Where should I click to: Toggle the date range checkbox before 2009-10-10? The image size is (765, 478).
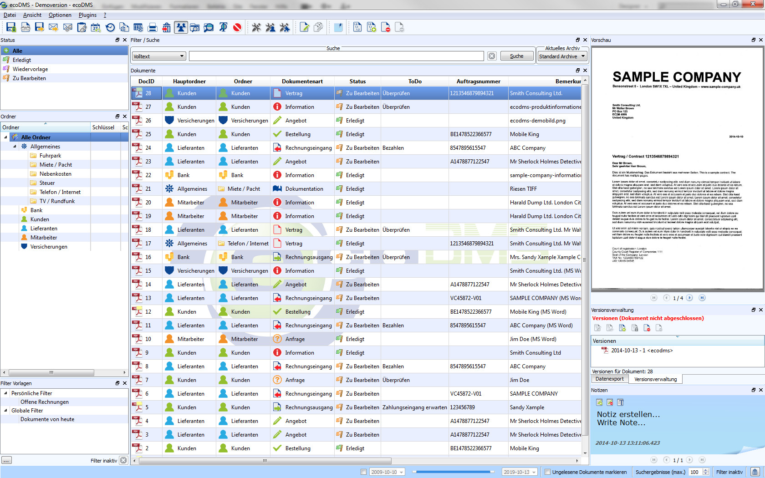pyautogui.click(x=363, y=472)
